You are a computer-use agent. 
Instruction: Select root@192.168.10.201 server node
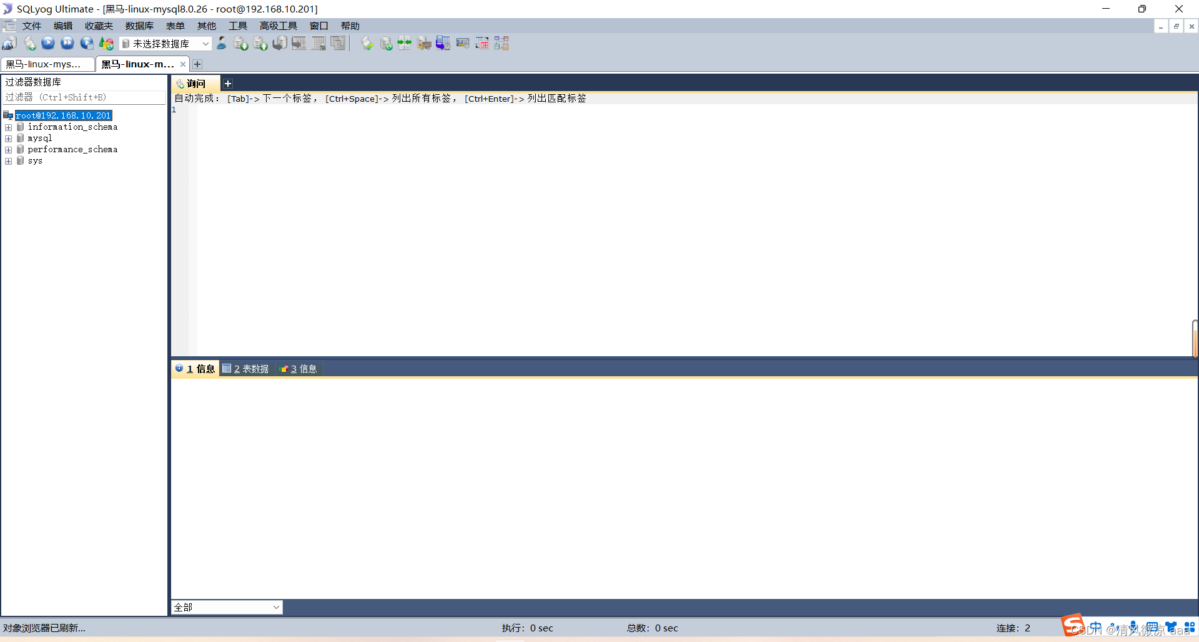pos(64,115)
